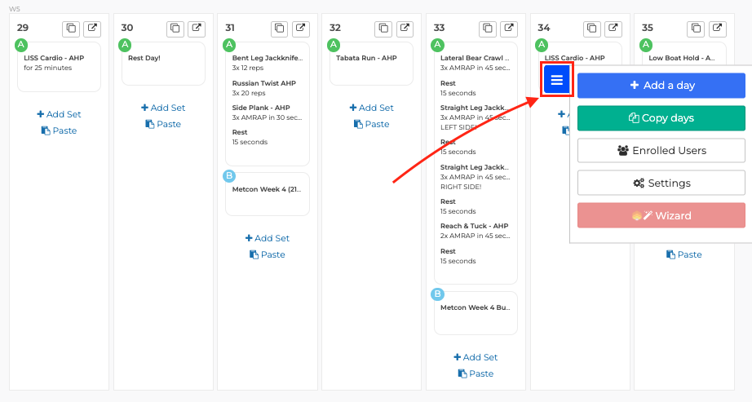752x402 pixels.
Task: Open Settings from the menu
Action: pyautogui.click(x=661, y=183)
